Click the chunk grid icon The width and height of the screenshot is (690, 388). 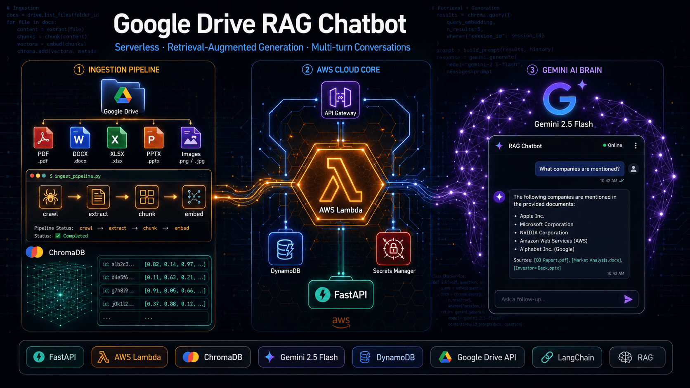pyautogui.click(x=147, y=197)
